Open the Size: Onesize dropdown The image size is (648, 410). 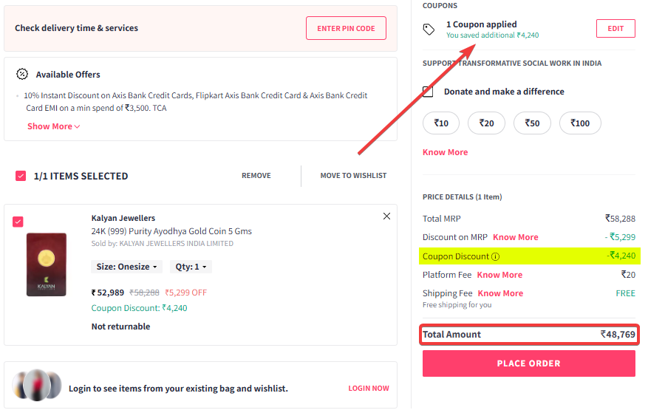125,267
